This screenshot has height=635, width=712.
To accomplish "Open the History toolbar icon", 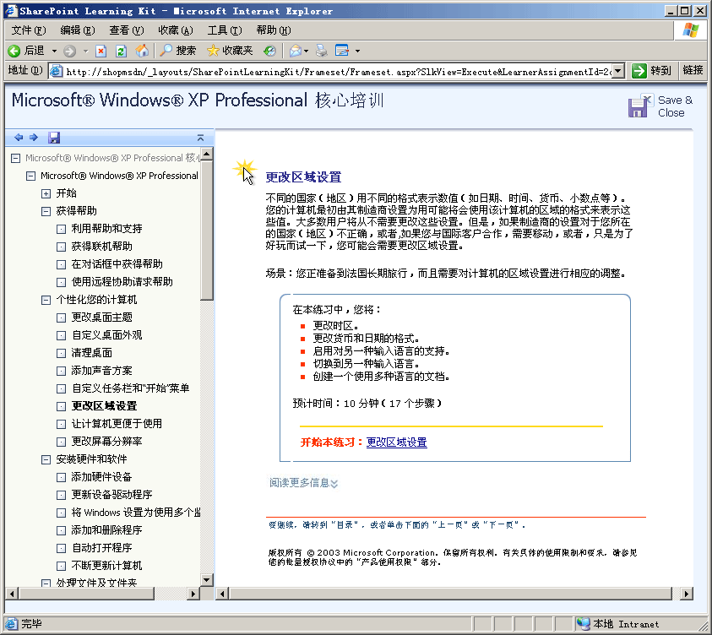I will (x=269, y=51).
